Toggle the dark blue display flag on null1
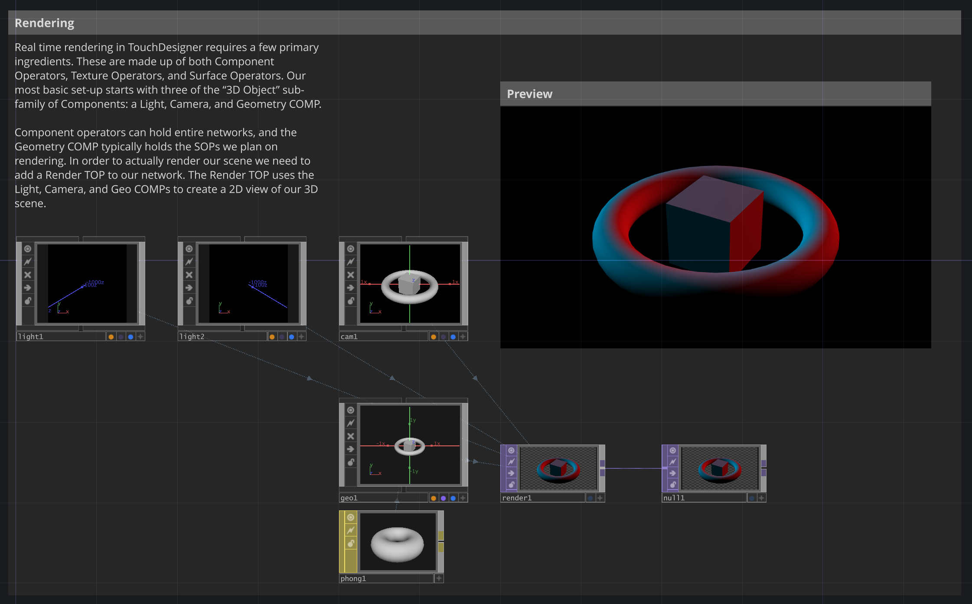 pos(752,498)
